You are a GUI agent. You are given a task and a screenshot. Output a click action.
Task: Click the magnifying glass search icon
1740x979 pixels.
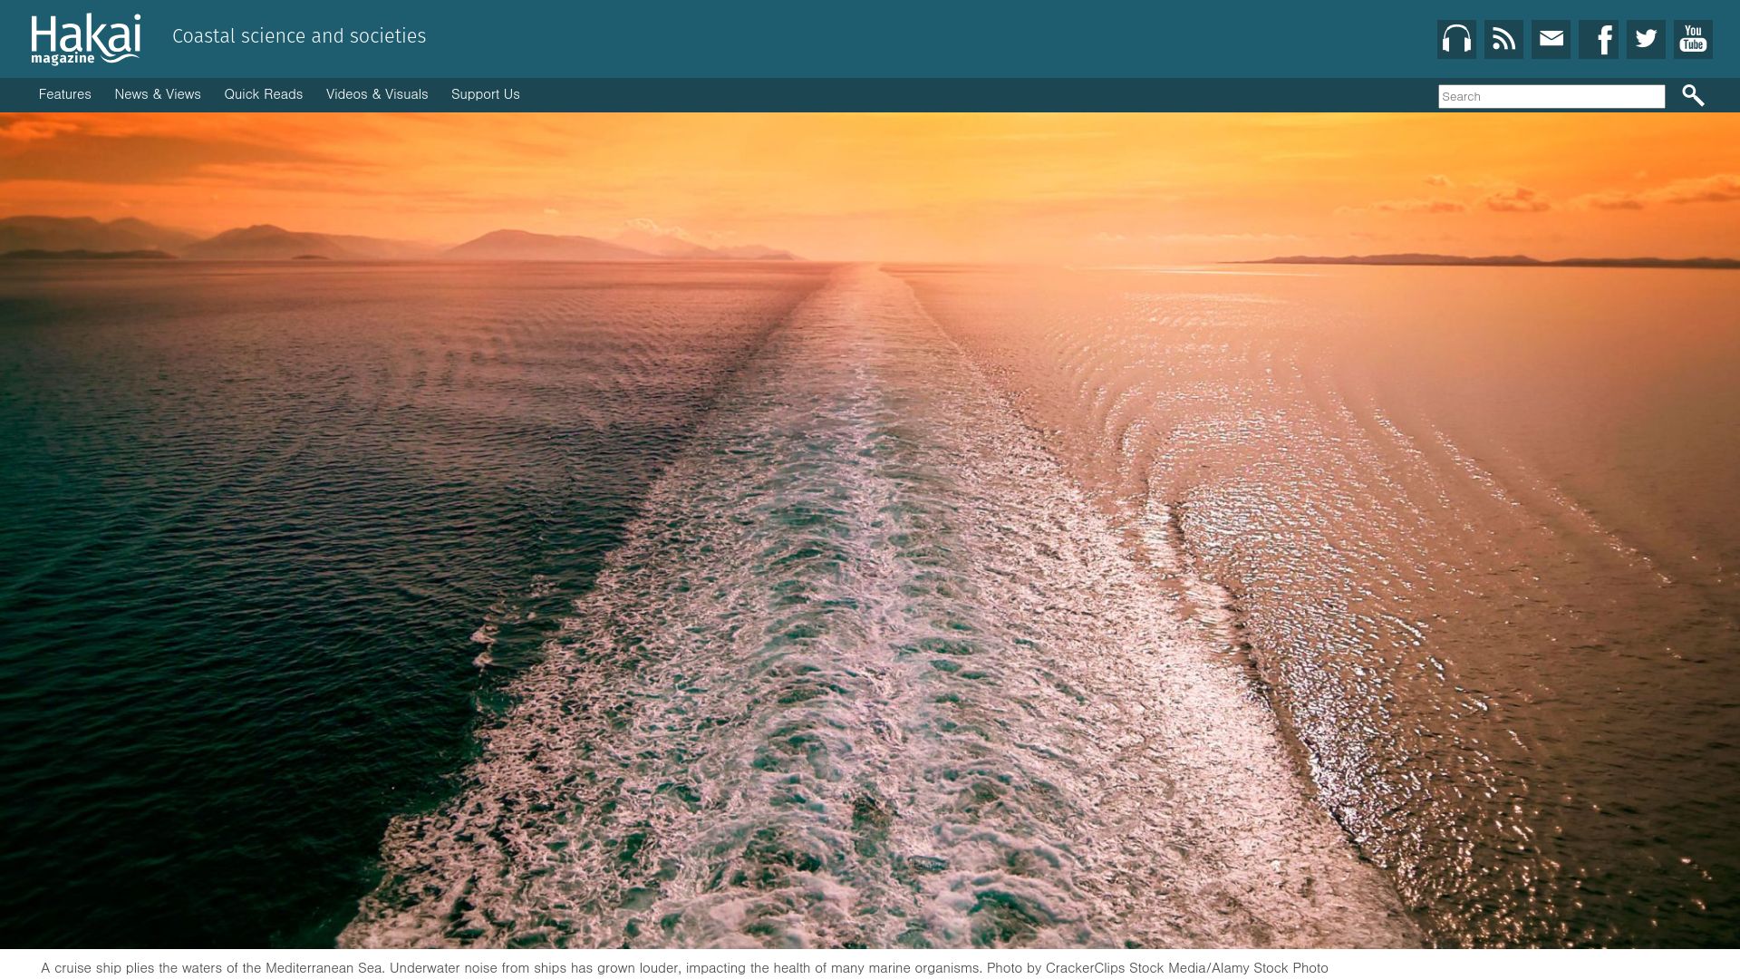point(1693,95)
